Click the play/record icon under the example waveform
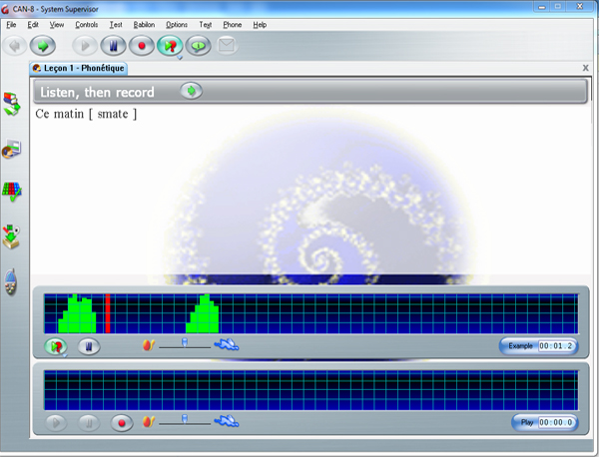 pyautogui.click(x=57, y=346)
